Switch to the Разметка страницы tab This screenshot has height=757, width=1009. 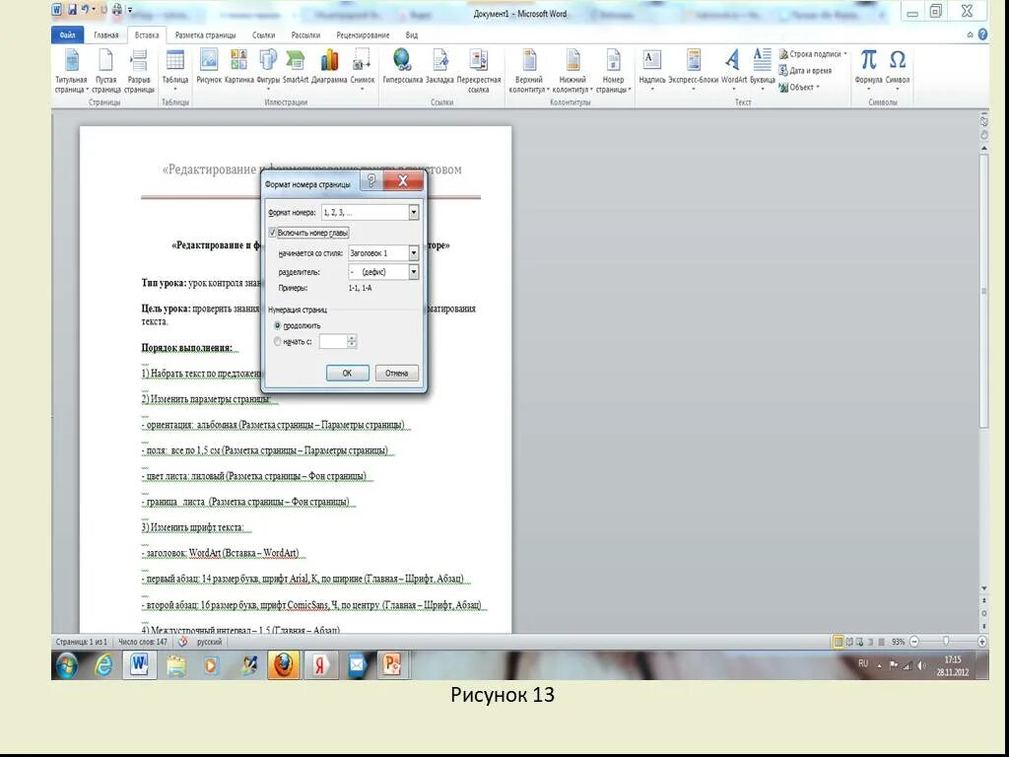click(x=205, y=35)
